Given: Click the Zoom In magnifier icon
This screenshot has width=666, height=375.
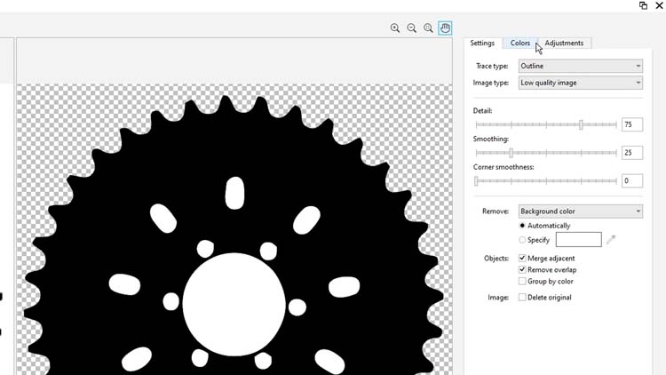Looking at the screenshot, I should click(395, 28).
